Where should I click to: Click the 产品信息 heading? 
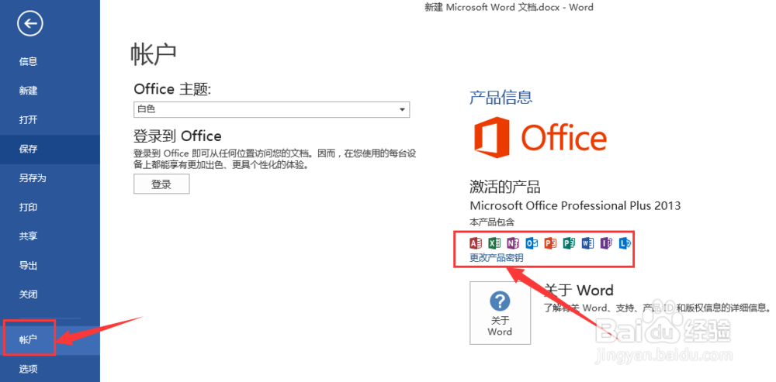501,97
